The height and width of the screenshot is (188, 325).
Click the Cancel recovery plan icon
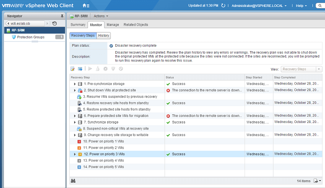tap(121, 68)
